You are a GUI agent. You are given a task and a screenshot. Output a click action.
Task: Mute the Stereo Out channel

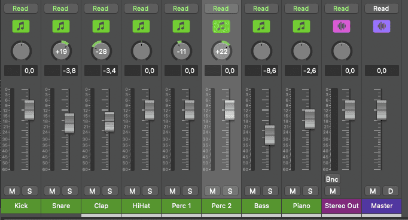pyautogui.click(x=333, y=191)
